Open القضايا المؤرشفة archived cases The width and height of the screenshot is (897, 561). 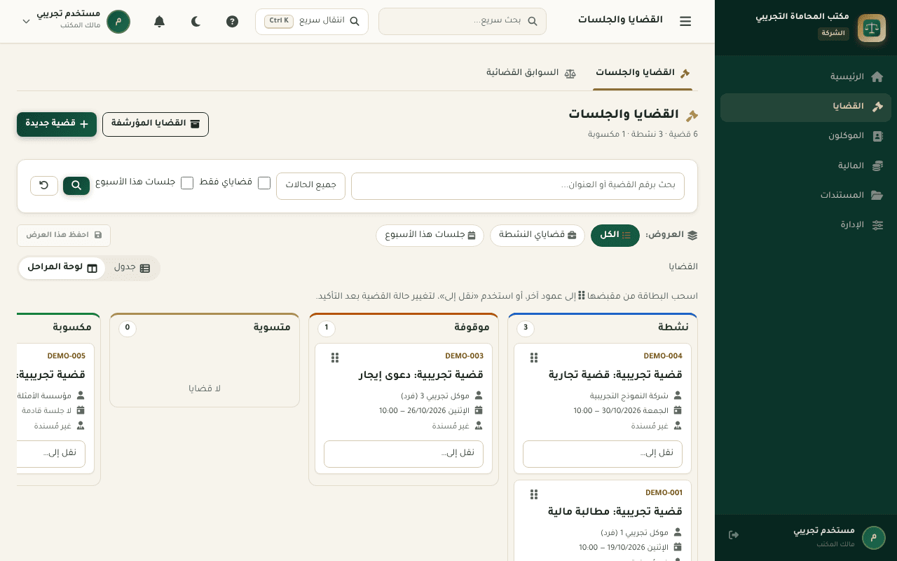pos(156,124)
